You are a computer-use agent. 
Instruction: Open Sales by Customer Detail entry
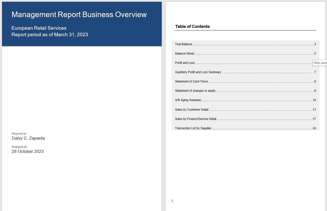point(192,110)
